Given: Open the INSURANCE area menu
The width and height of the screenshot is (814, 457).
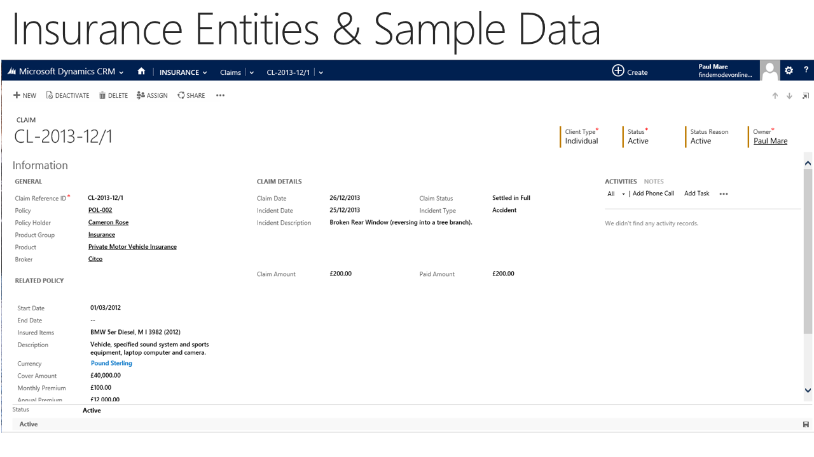Looking at the screenshot, I should click(183, 72).
